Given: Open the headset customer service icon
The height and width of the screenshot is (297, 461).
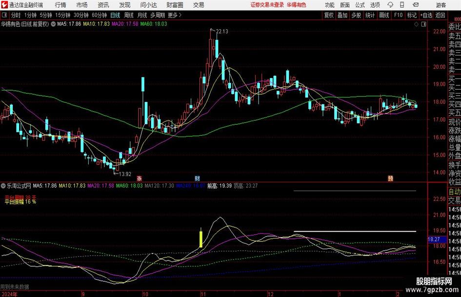Looking at the screenshot, I should tap(390, 5).
